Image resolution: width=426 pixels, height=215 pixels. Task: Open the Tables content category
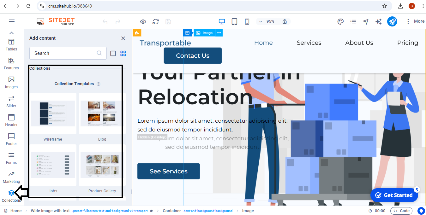(x=11, y=44)
